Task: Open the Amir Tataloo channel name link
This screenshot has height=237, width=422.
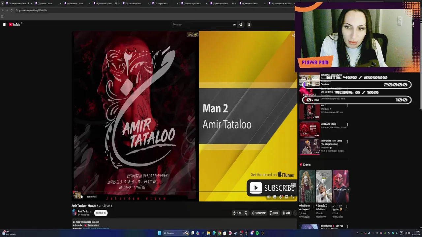Action: (84, 211)
